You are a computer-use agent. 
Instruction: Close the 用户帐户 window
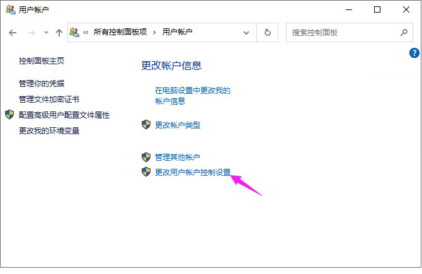pos(406,9)
